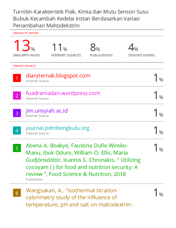Viewport: 176px width, 228px height.
Task: Click the document title beginning Turnitin-Karakteristik Fisik
Action: point(81,19)
